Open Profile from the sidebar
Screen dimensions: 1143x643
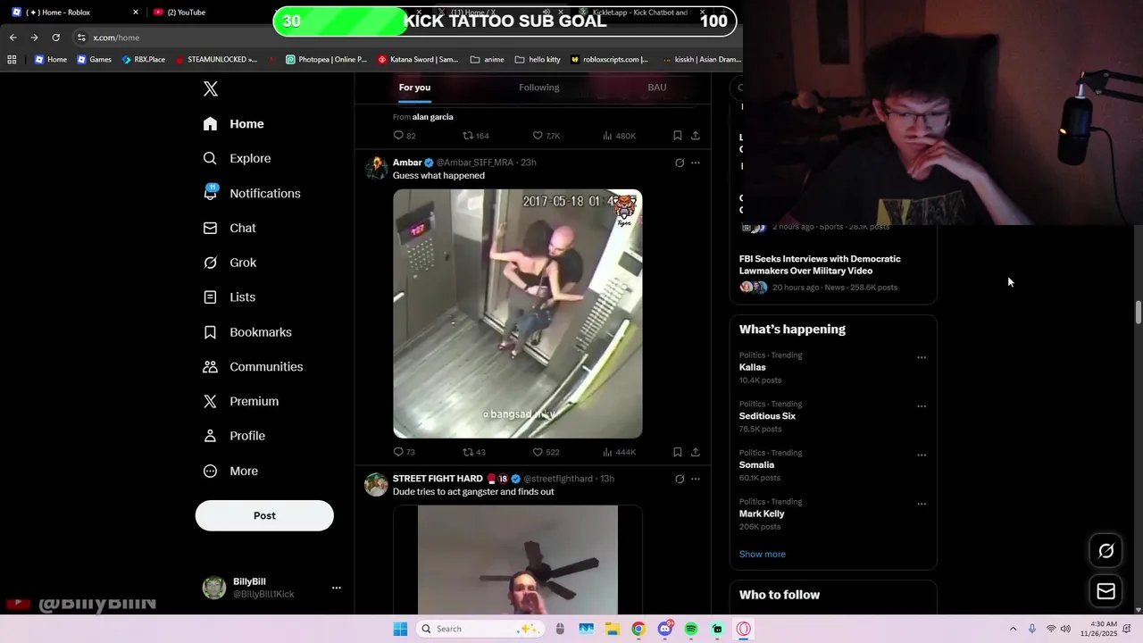tap(234, 436)
